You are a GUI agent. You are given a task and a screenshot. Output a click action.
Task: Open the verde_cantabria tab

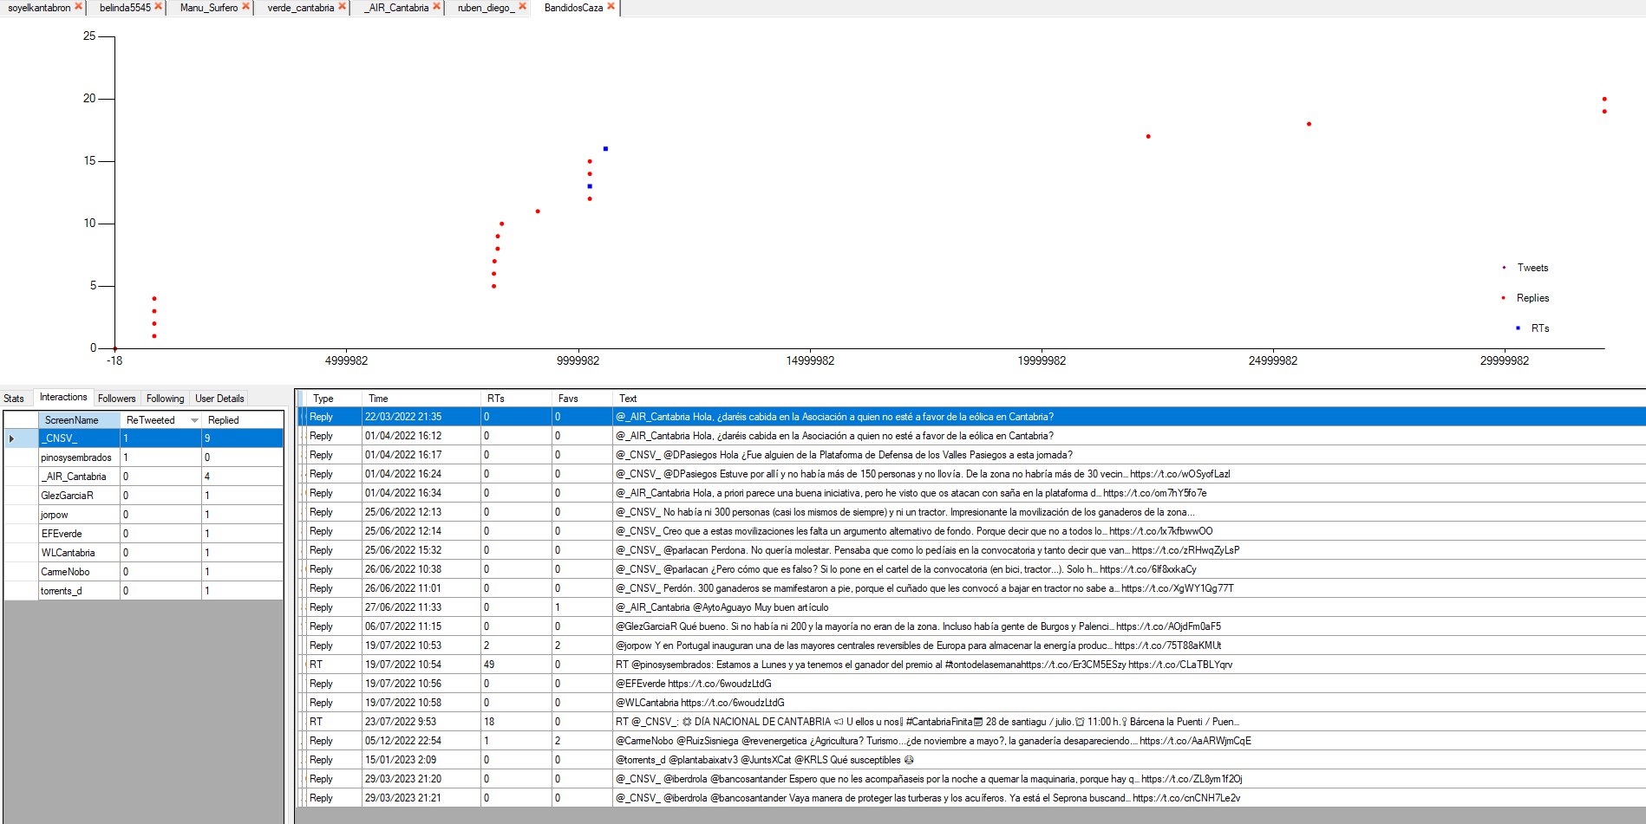click(x=300, y=8)
